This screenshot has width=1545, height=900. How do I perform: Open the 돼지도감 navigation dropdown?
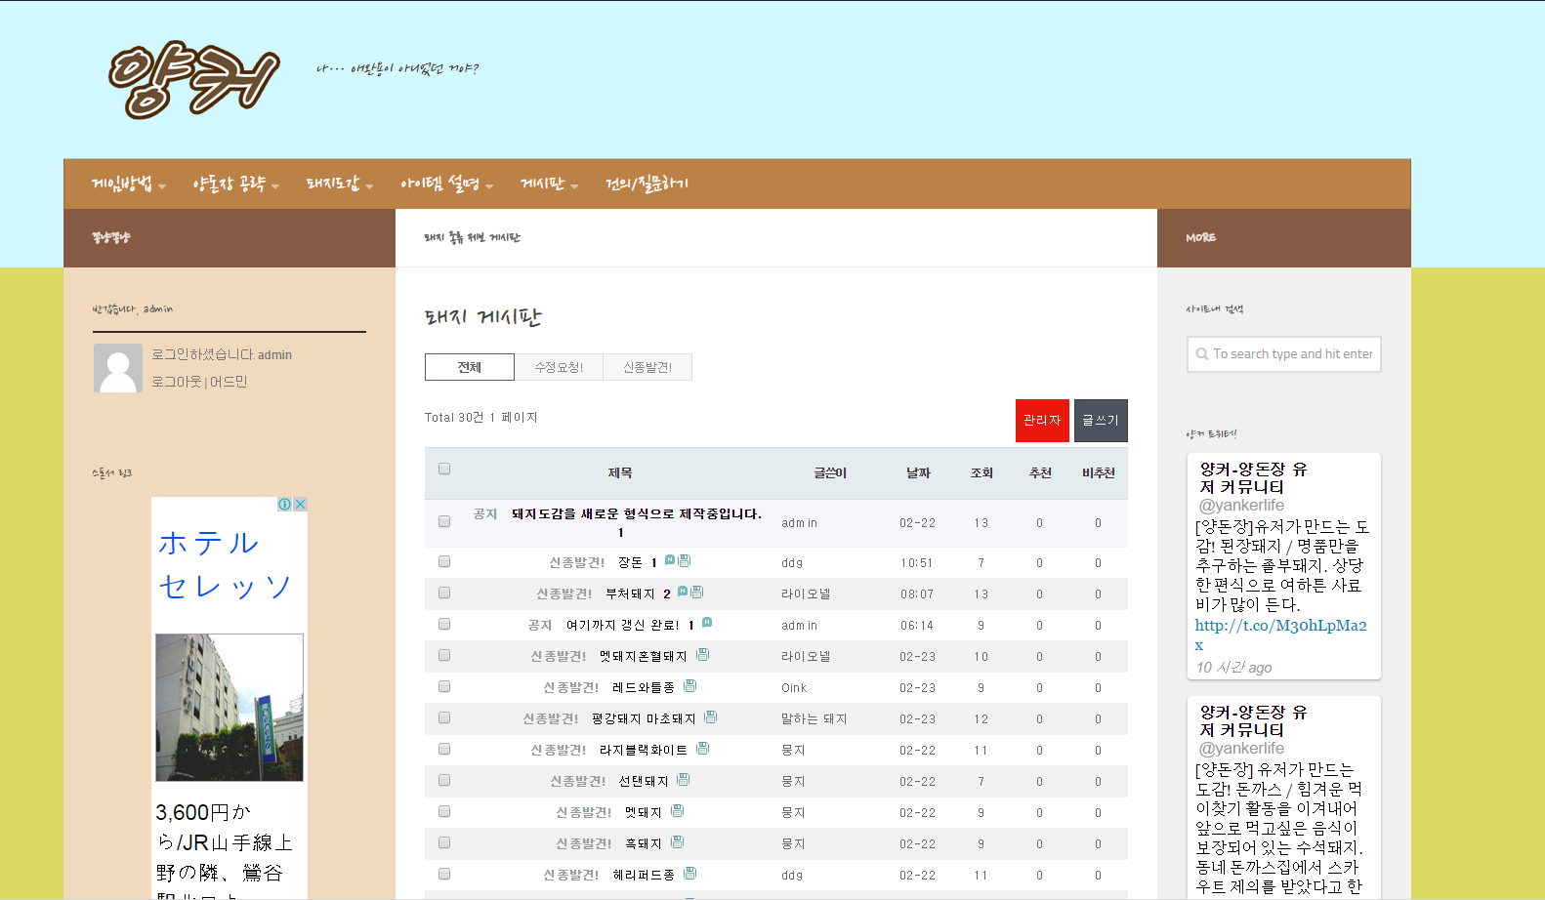[x=339, y=184]
